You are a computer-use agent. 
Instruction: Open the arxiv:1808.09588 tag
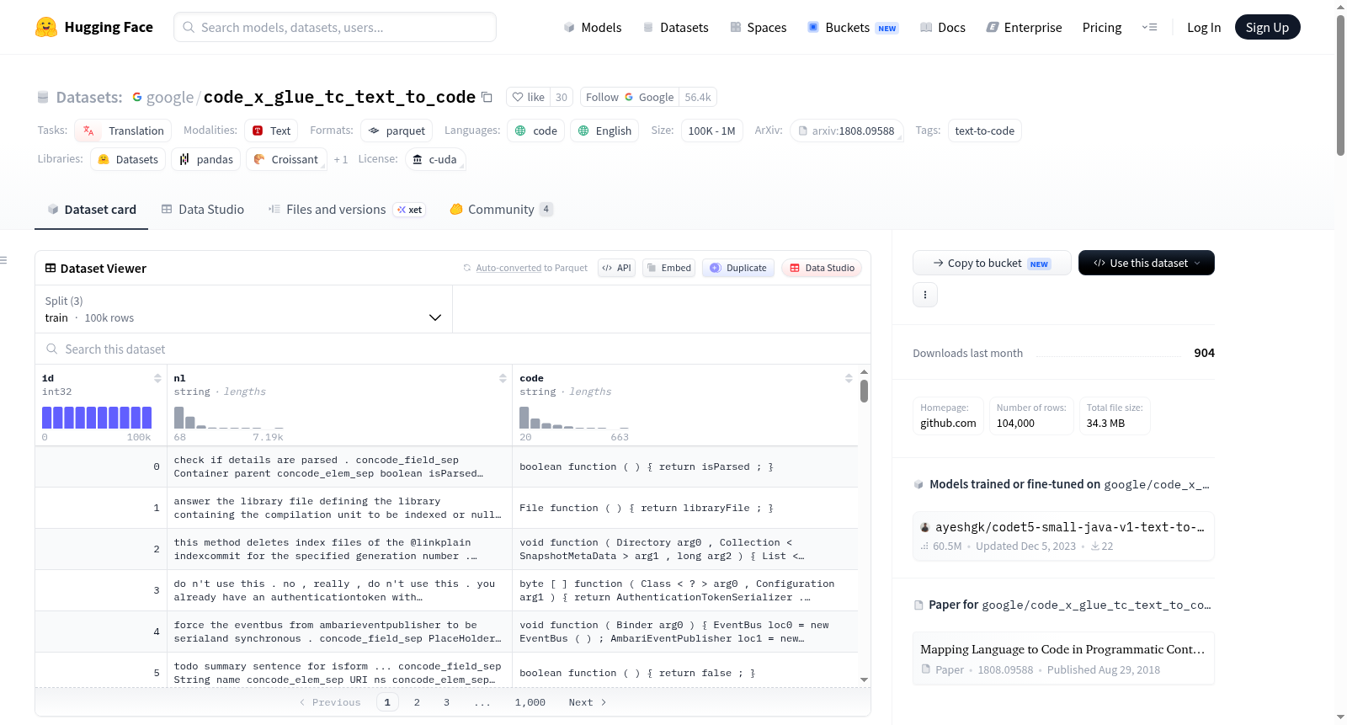847,131
